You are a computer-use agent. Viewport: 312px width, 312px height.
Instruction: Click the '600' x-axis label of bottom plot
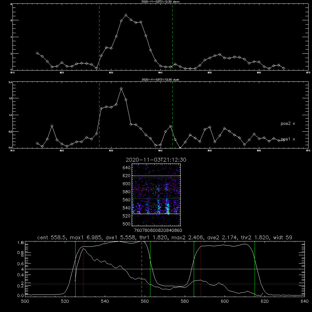tap(225, 301)
